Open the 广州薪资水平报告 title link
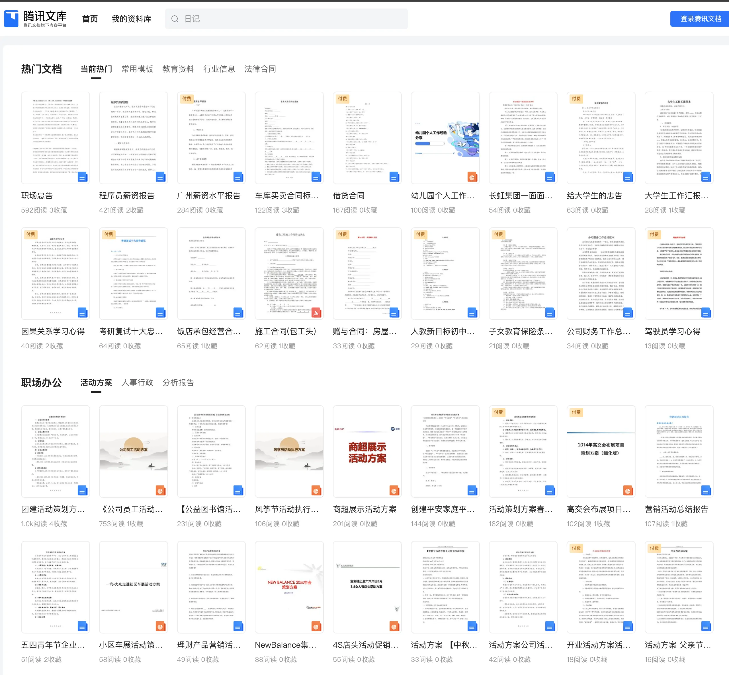This screenshot has width=729, height=675. (209, 196)
